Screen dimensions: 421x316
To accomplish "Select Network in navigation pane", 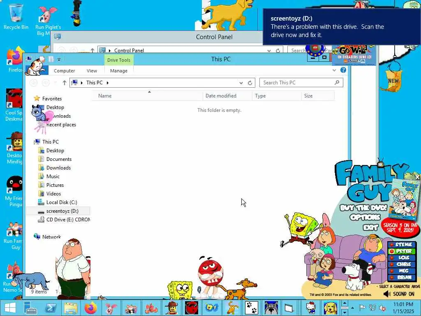I will (51, 237).
